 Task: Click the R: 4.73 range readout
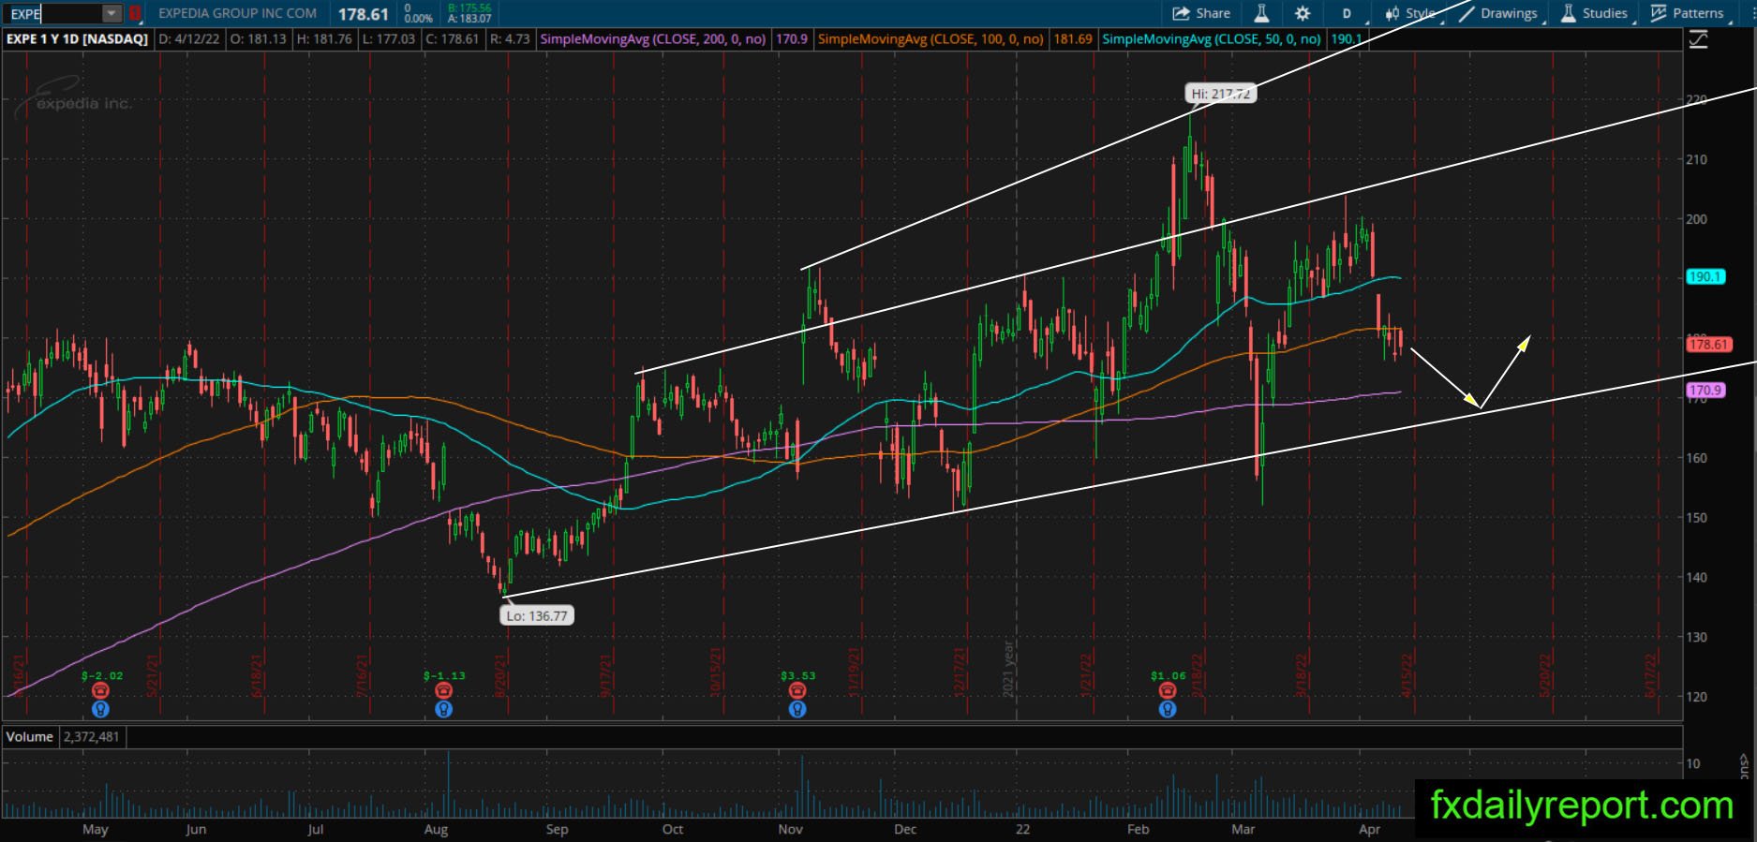(510, 39)
